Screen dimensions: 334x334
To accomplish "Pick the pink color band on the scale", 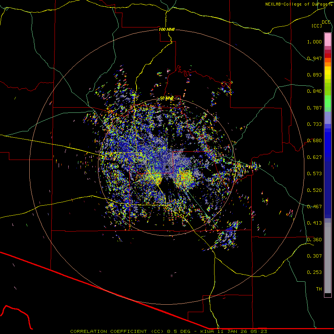I will tap(328, 40).
